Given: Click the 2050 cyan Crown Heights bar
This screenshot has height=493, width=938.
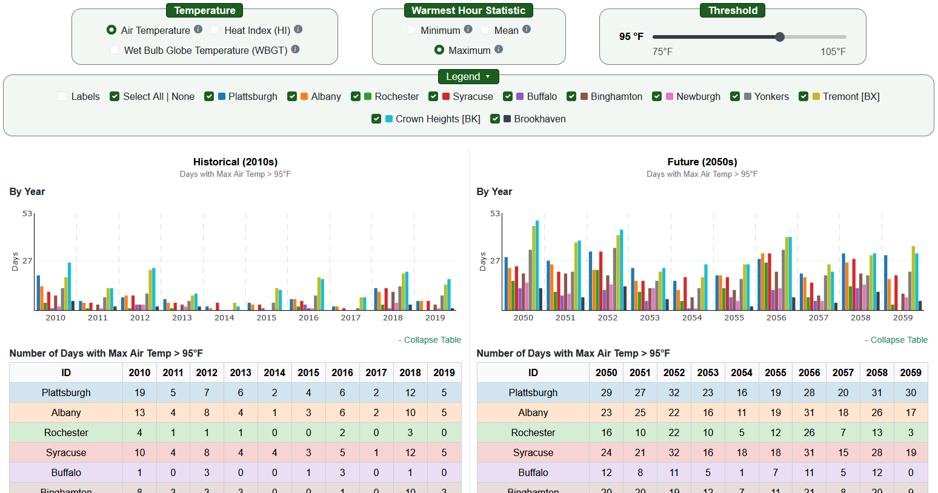Looking at the screenshot, I should coord(537,265).
